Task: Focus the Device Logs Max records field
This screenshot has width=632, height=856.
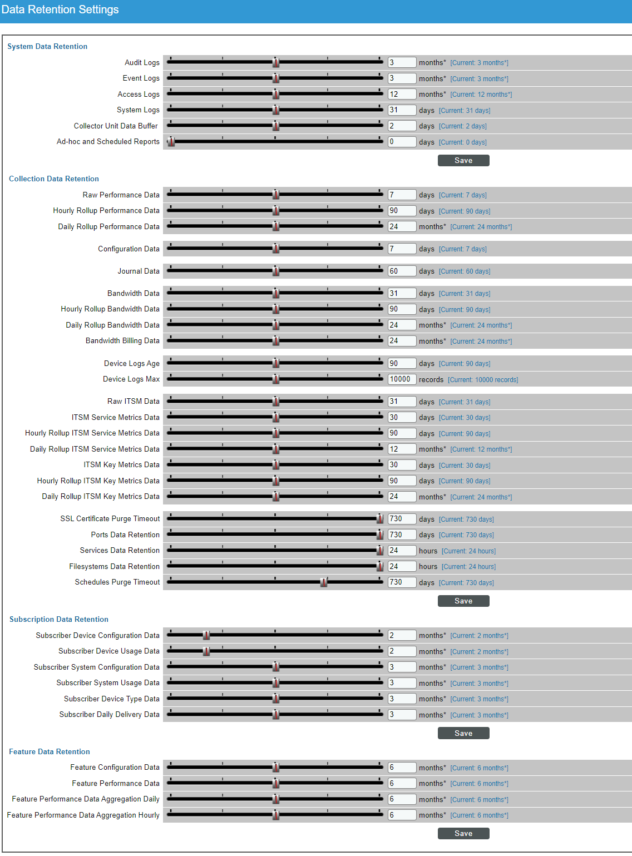Action: [402, 379]
